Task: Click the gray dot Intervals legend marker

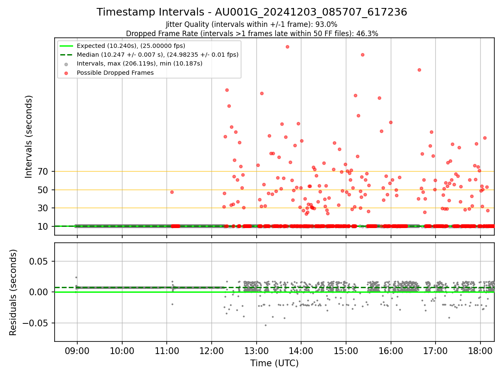Action: click(x=66, y=64)
